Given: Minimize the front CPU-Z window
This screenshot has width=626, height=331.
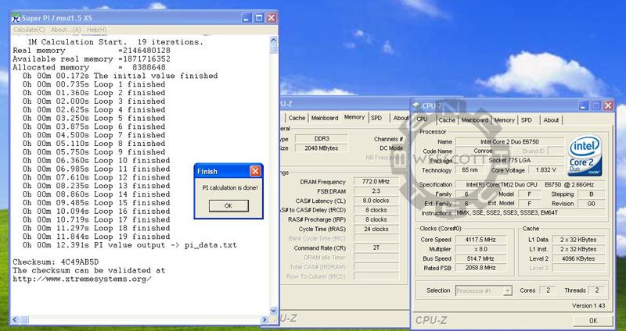Looking at the screenshot, I should [584, 105].
